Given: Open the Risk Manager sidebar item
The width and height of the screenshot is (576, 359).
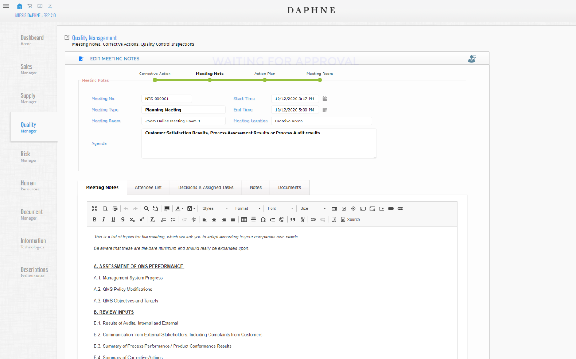Looking at the screenshot, I should 29,156.
